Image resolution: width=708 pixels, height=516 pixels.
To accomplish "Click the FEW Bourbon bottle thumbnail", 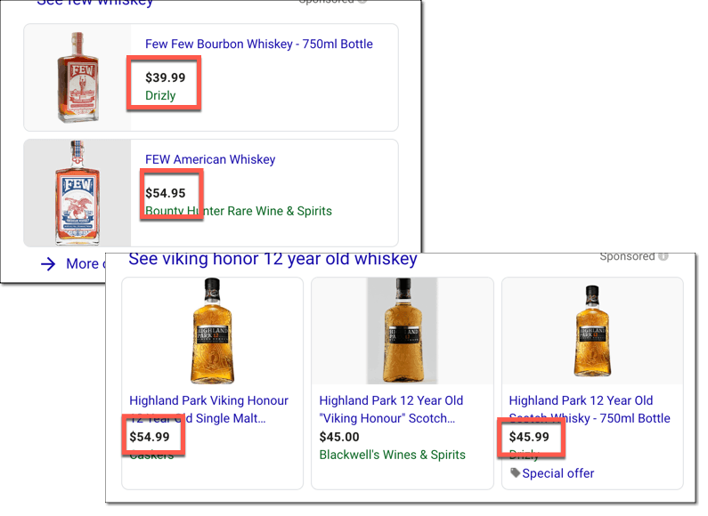I will [77, 77].
